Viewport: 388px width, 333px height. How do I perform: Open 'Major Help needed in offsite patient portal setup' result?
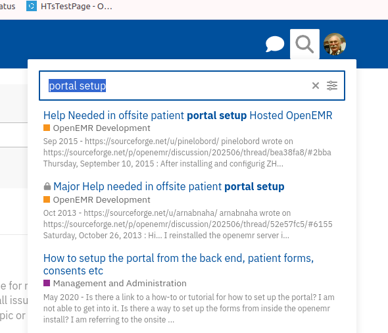pyautogui.click(x=169, y=186)
